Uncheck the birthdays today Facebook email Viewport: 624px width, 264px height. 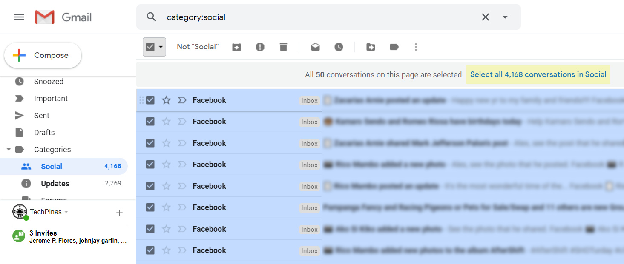[150, 122]
